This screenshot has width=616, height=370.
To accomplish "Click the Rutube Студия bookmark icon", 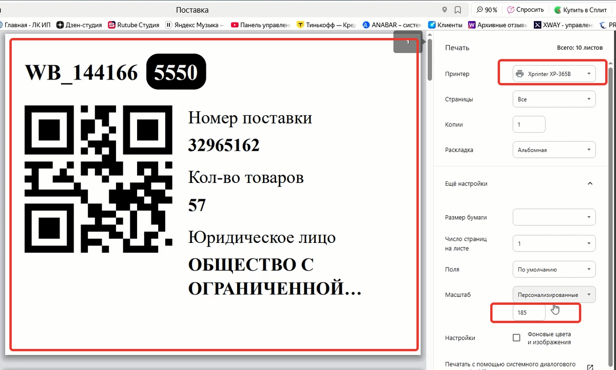I will pos(112,24).
